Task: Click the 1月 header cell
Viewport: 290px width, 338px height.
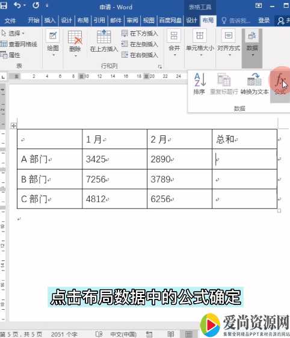Action: pyautogui.click(x=114, y=139)
